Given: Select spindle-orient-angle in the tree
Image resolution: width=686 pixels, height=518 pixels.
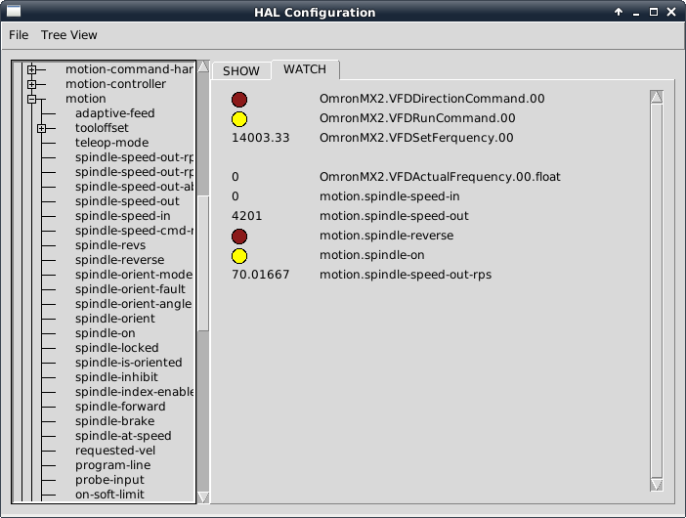Looking at the screenshot, I should coord(134,304).
